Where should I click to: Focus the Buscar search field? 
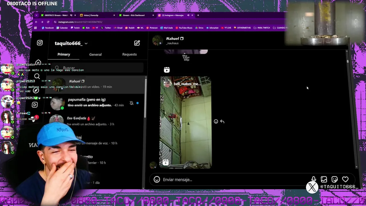click(98, 68)
